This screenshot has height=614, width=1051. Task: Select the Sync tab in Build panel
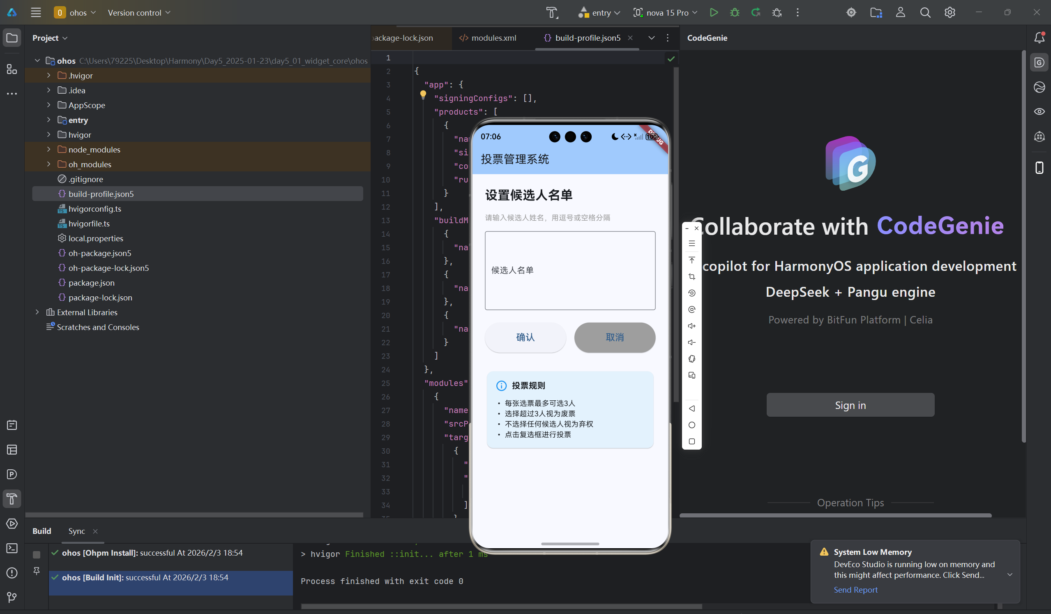[76, 531]
